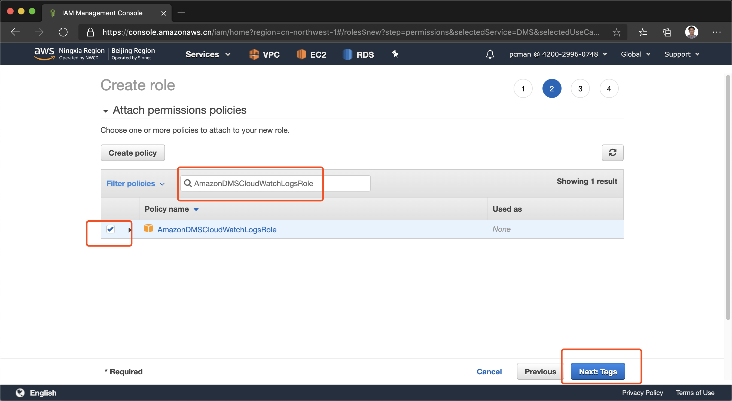Go to step 3 in wizard
732x401 pixels.
click(580, 88)
